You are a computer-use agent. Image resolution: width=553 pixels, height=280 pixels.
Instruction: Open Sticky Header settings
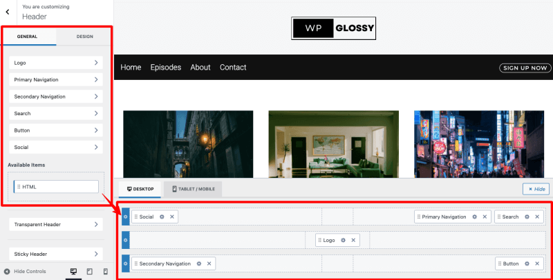point(56,254)
